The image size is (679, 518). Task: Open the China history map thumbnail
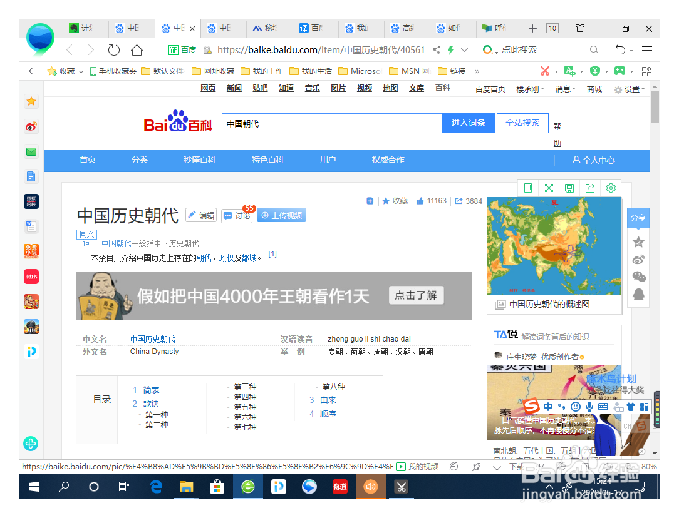point(554,246)
